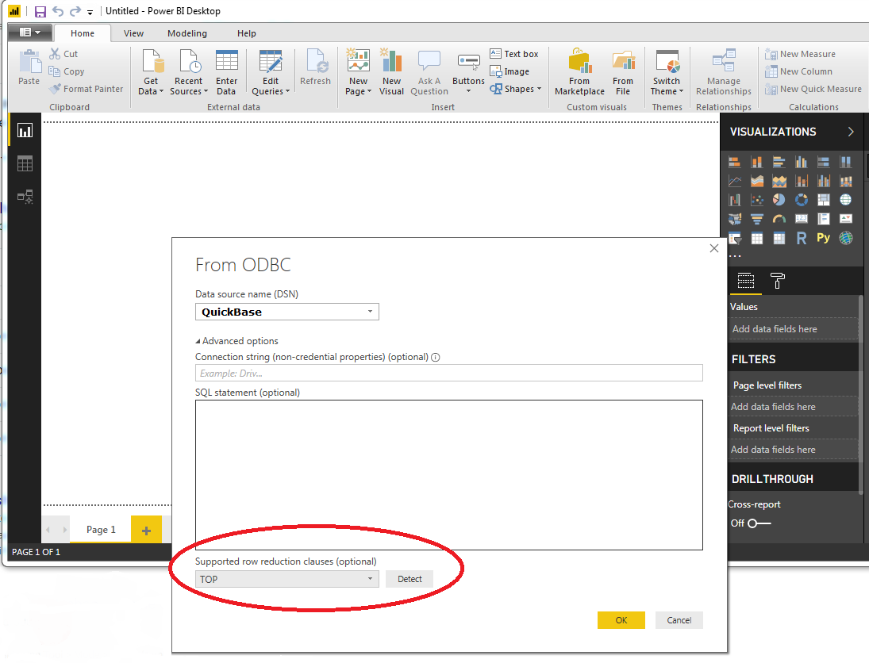Switch to Model view in sidebar
This screenshot has height=663, width=869.
[x=25, y=197]
